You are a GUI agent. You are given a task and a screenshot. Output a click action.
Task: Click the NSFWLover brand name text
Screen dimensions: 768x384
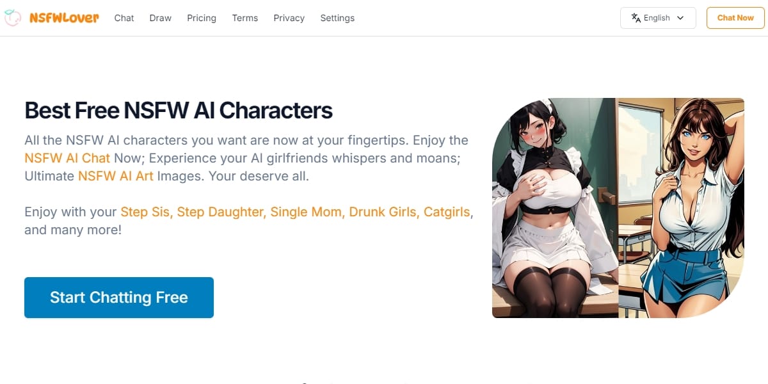pos(64,18)
